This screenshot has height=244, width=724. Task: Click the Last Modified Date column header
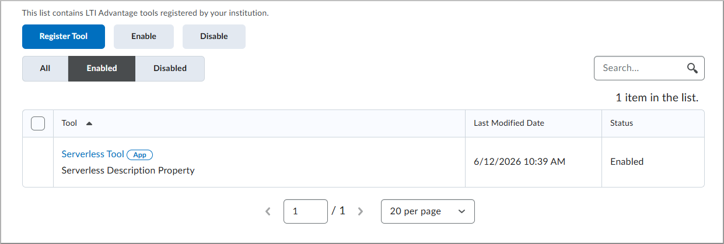[509, 123]
